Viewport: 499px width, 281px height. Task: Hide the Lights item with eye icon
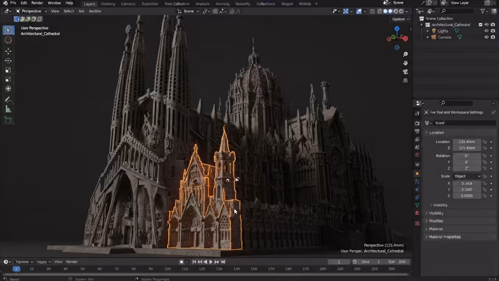coord(487,31)
